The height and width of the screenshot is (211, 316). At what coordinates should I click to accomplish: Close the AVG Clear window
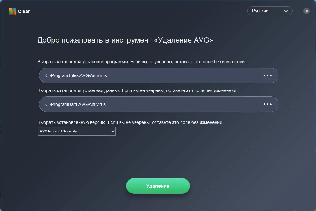pyautogui.click(x=307, y=11)
